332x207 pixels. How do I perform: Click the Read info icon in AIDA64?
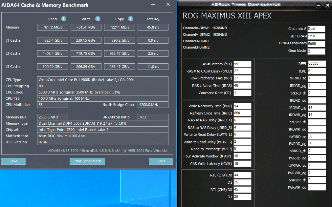64,19
